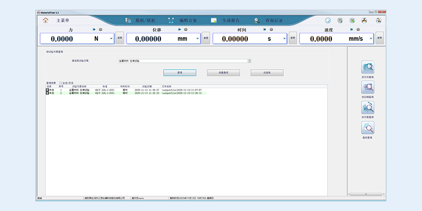The image size is (422, 211).
Task: Open the speed unit mm/s dropdown
Action: (x=371, y=39)
